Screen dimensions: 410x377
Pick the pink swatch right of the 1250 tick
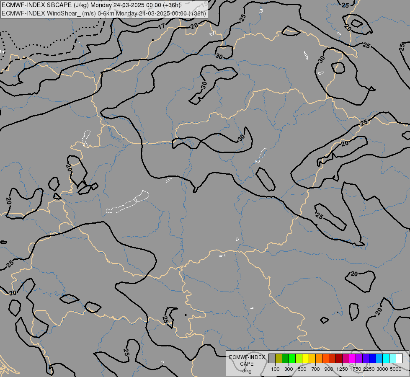346,358
